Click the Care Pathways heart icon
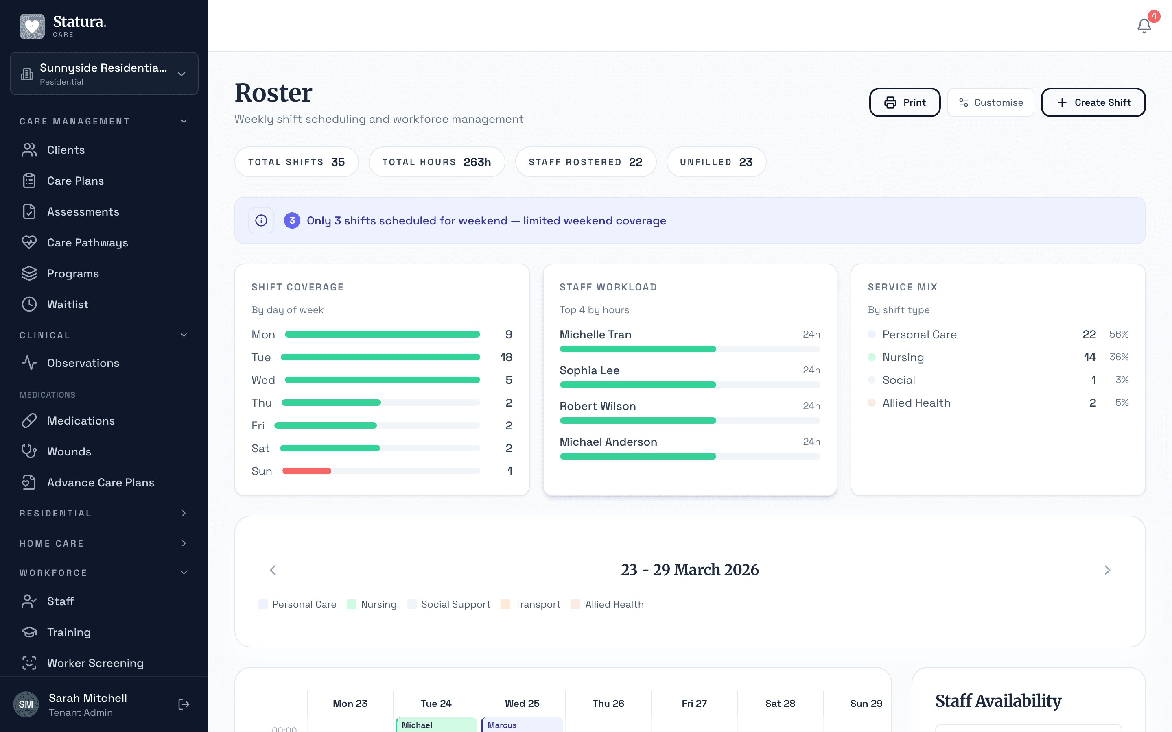 point(29,242)
